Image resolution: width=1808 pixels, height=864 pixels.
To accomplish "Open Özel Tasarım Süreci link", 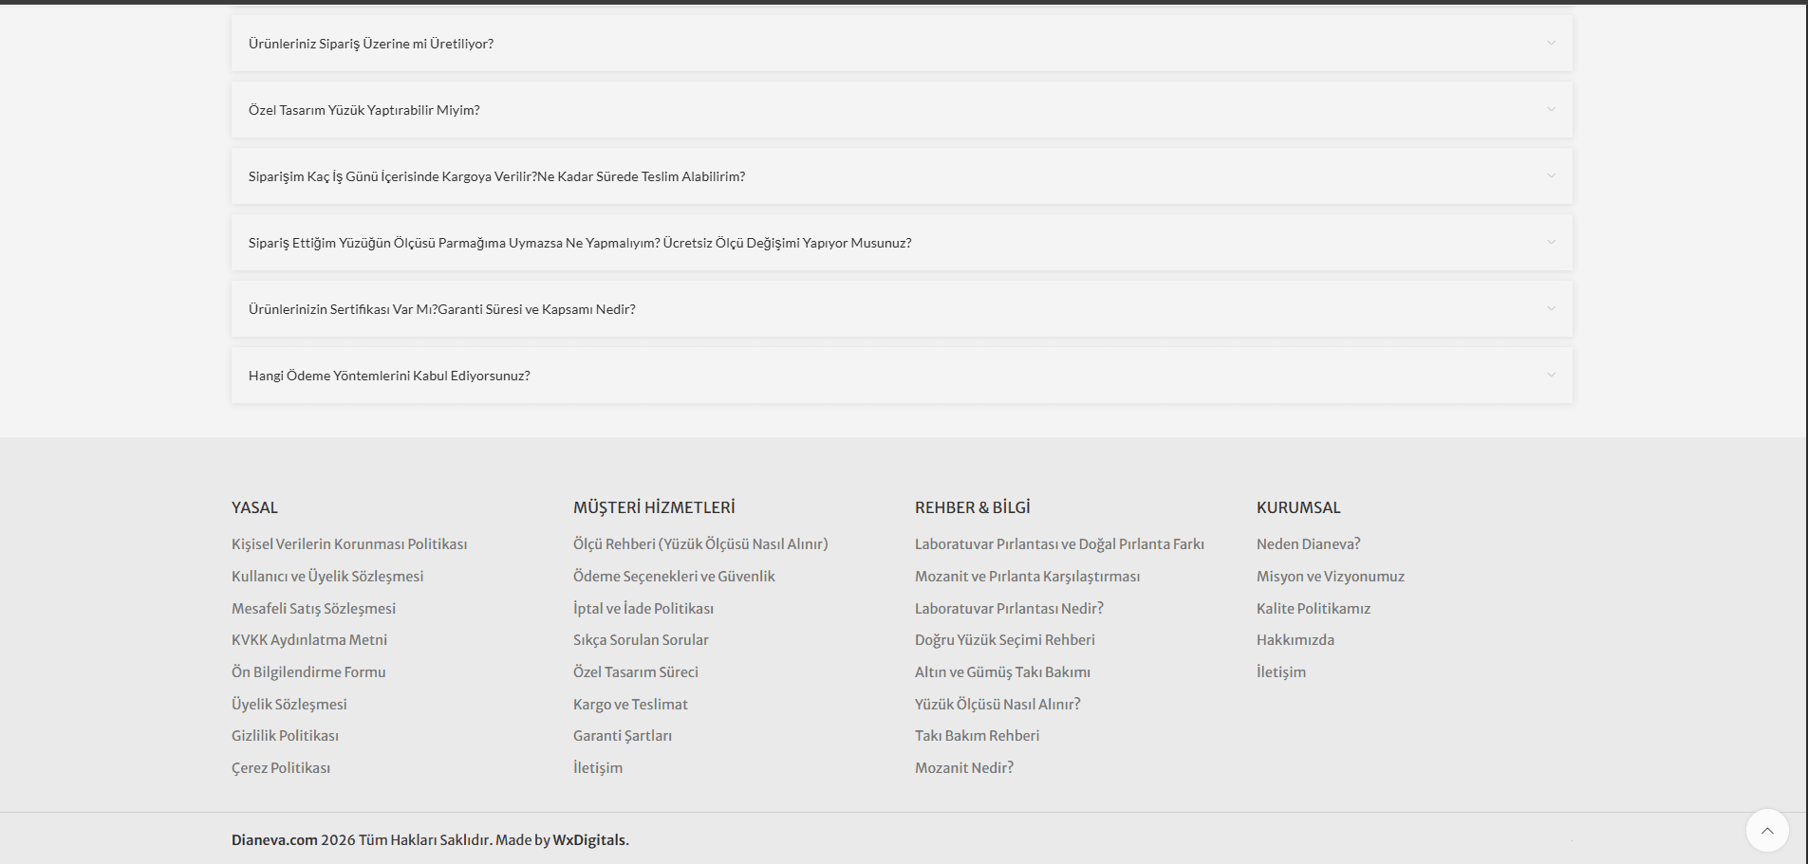I will (636, 672).
